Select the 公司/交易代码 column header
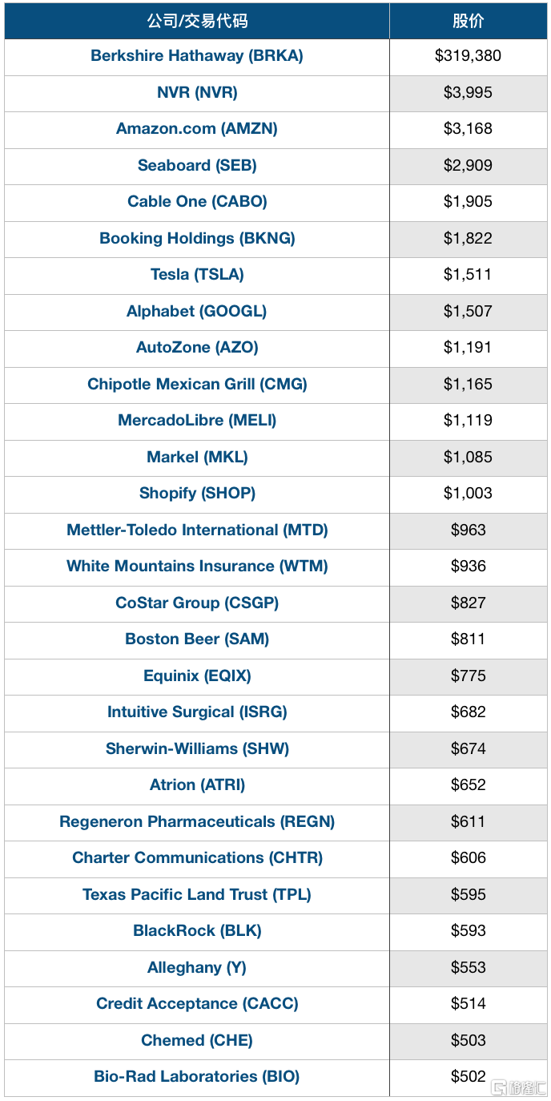 coord(197,21)
